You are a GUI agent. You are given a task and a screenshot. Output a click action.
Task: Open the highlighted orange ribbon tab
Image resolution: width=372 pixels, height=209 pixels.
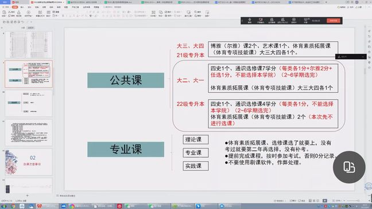tap(15, 7)
